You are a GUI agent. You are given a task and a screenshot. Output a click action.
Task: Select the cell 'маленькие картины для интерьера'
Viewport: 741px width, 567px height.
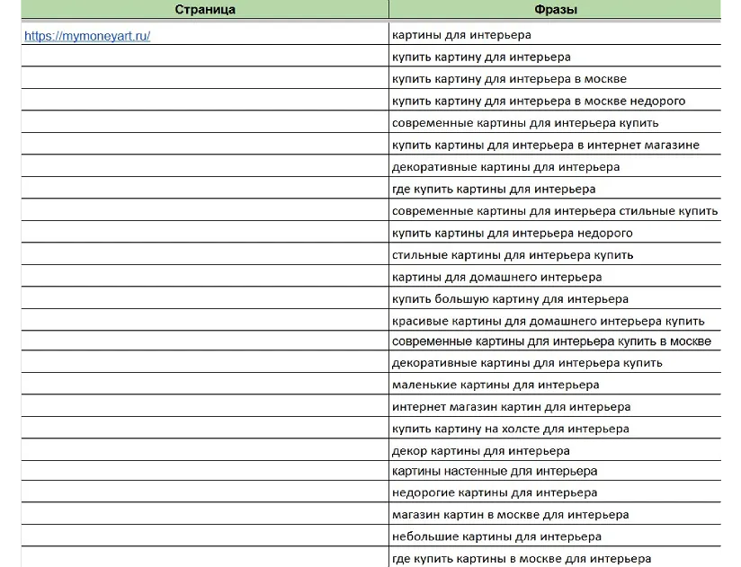click(495, 385)
